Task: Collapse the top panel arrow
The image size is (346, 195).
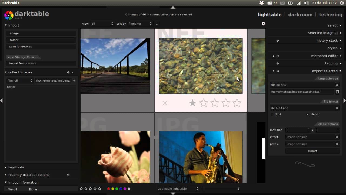Action: 173,7
